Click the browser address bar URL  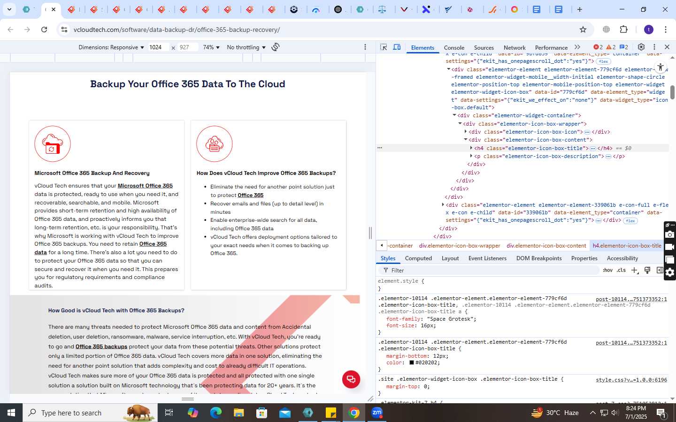click(177, 30)
